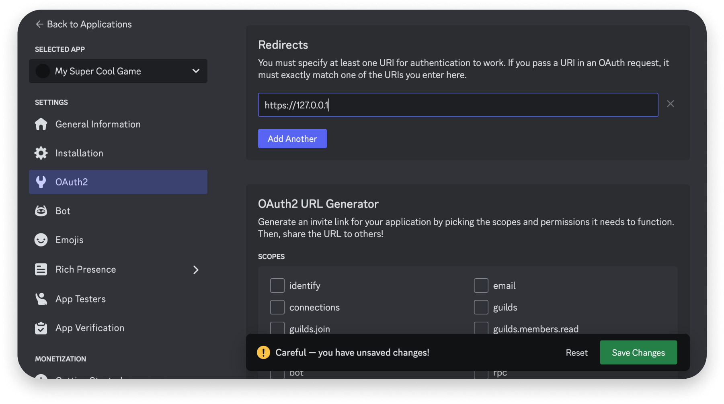724x404 pixels.
Task: Click the Installation gear icon
Action: (x=41, y=153)
